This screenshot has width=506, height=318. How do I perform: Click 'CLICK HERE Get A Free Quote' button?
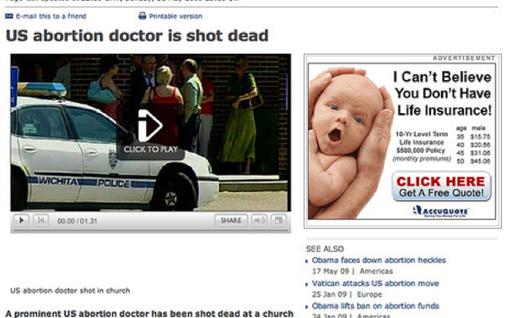pos(441,186)
